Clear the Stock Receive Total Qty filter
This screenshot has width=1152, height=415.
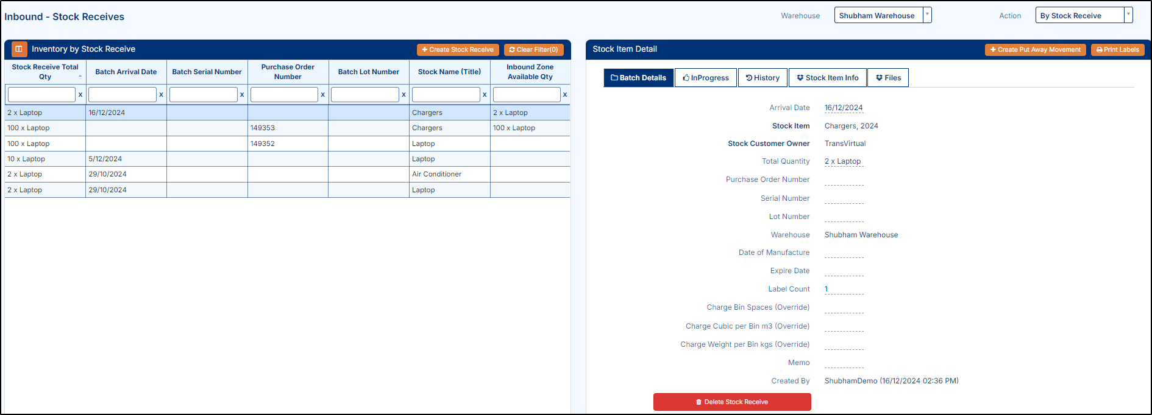click(x=80, y=95)
